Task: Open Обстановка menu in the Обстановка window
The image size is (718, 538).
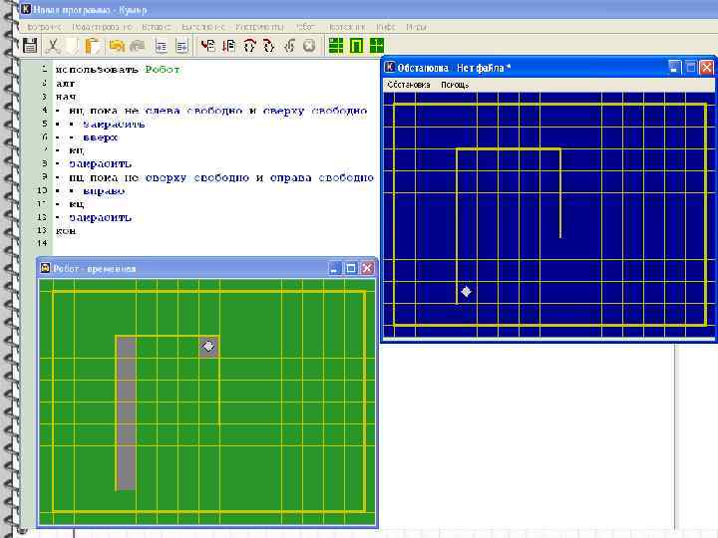Action: pyautogui.click(x=409, y=85)
